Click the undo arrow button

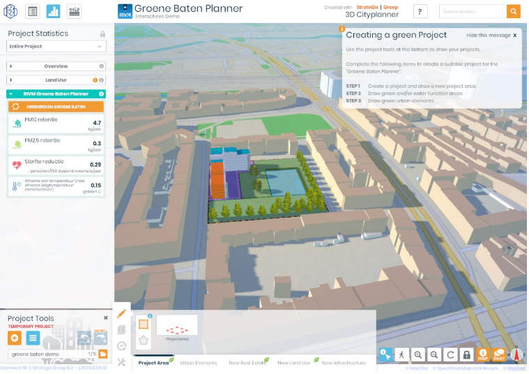[x=84, y=338]
